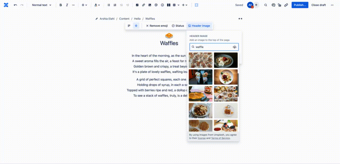This screenshot has height=164, width=340.
Task: Open the Content breadcrumb
Action: point(124,19)
